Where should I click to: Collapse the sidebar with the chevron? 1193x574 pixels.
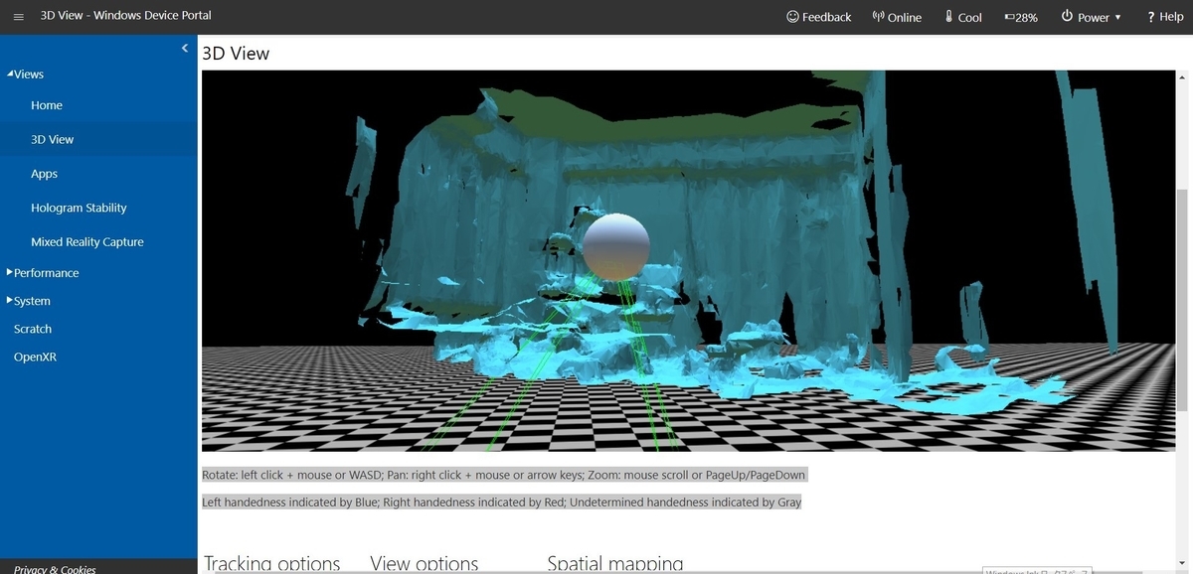click(x=185, y=49)
